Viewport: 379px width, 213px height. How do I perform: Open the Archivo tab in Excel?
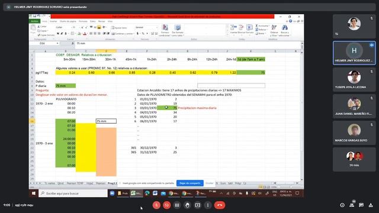tap(34, 21)
